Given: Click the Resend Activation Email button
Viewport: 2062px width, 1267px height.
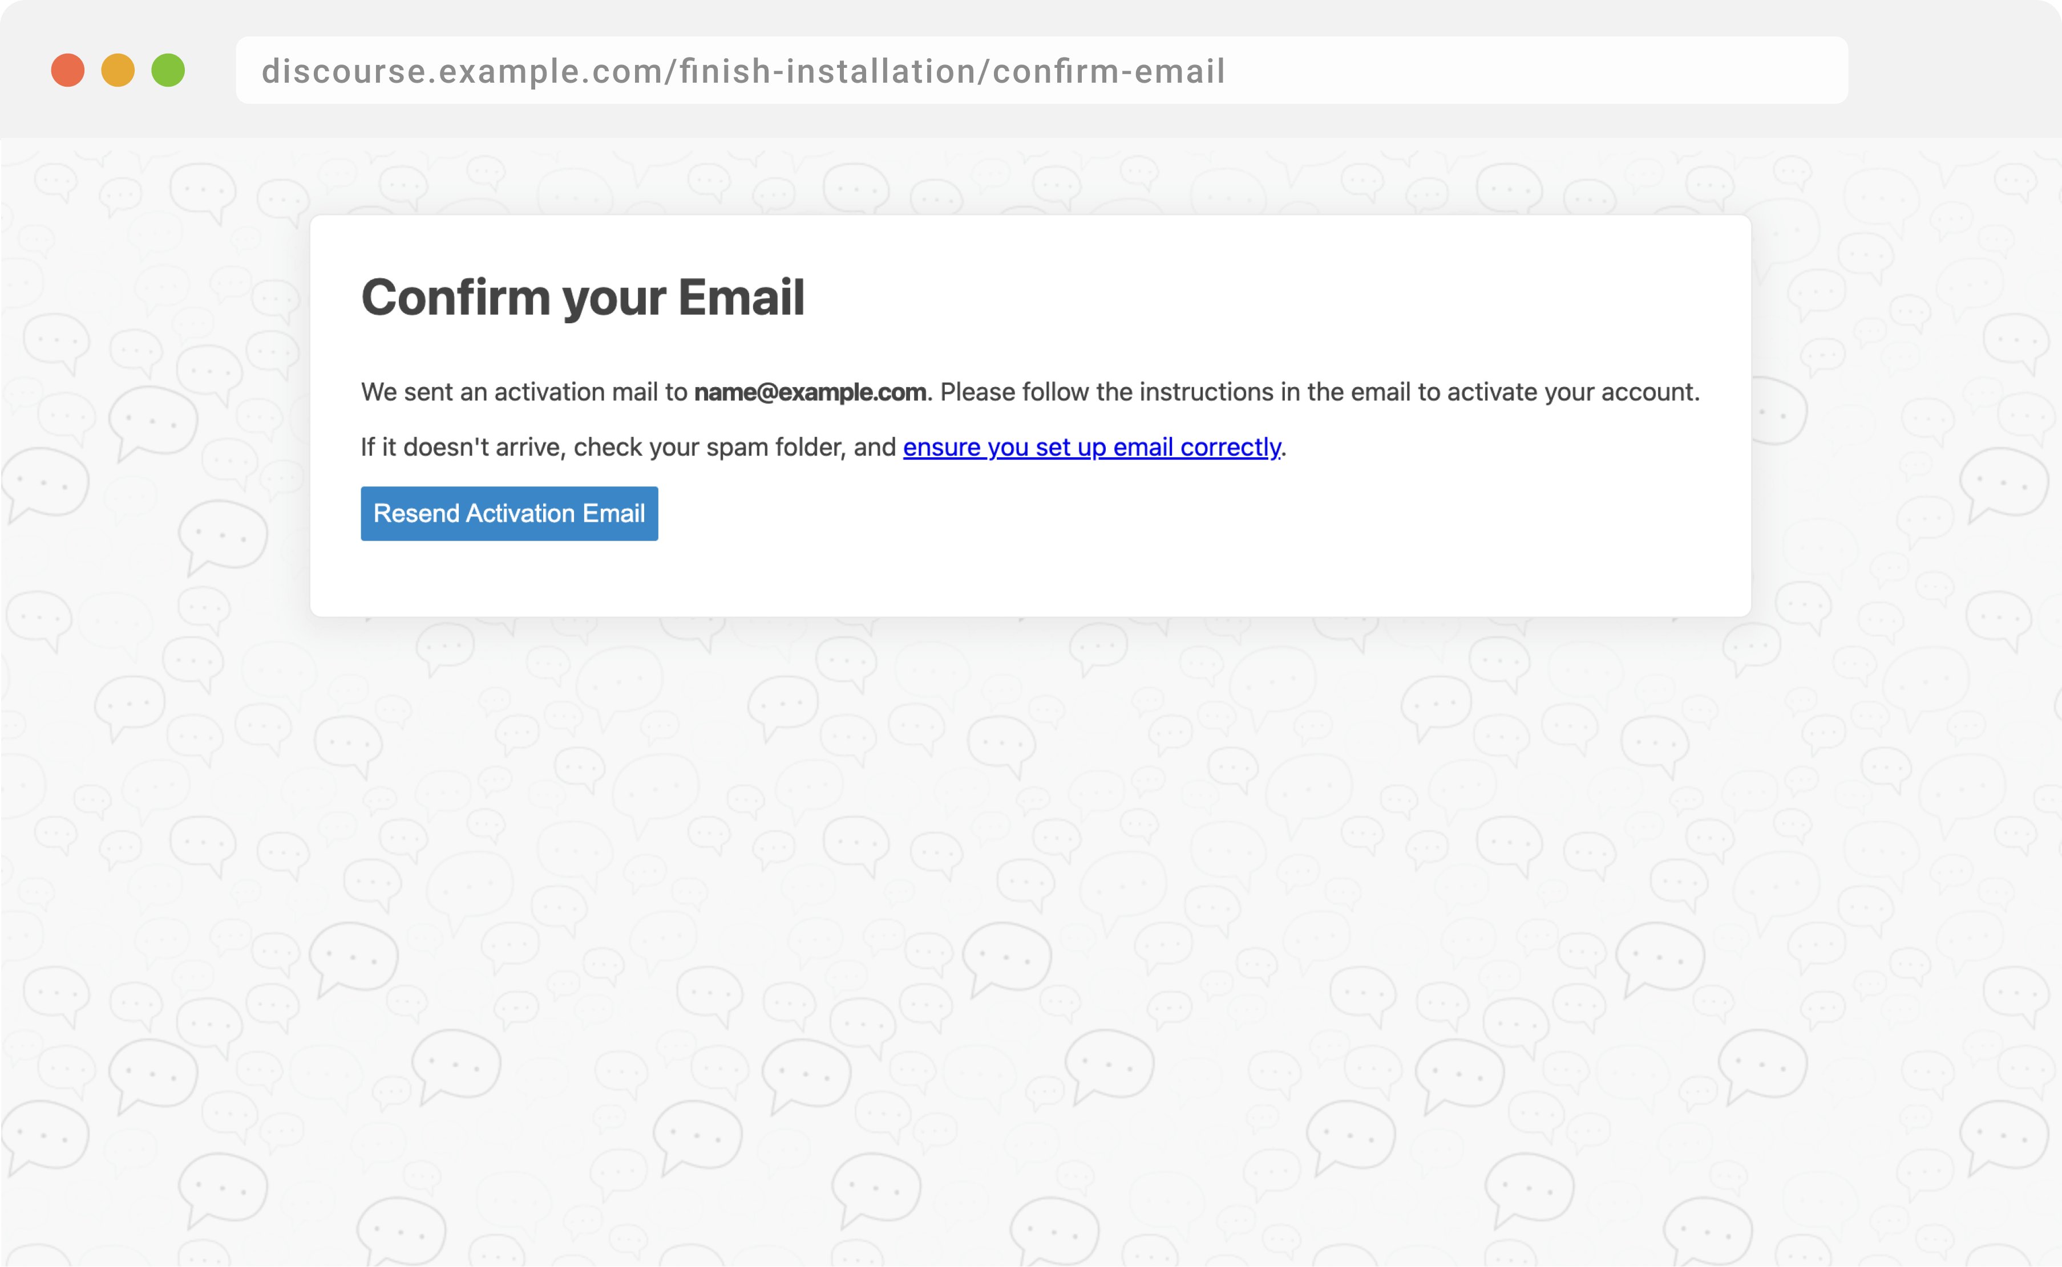Looking at the screenshot, I should (x=509, y=514).
